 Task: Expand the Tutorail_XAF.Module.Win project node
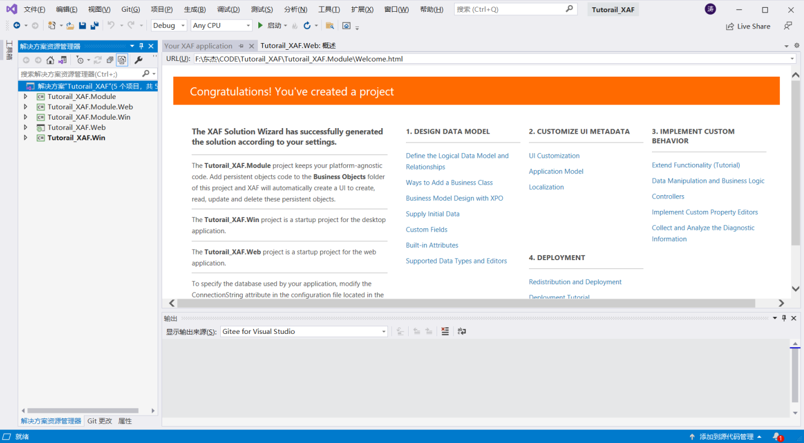click(x=25, y=117)
